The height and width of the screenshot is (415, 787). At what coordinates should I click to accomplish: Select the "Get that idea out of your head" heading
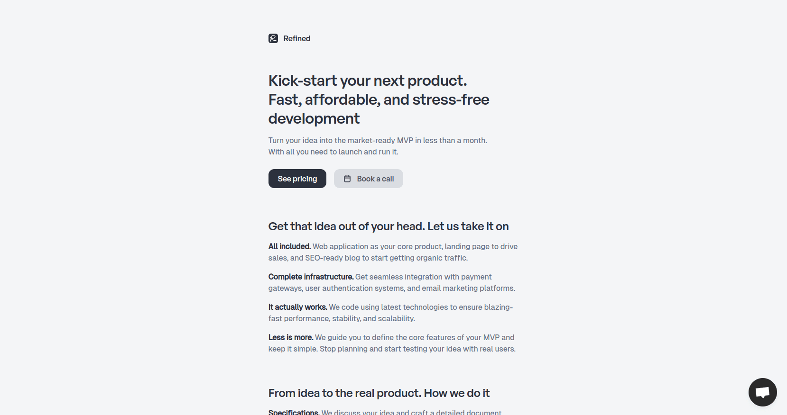pyautogui.click(x=389, y=226)
